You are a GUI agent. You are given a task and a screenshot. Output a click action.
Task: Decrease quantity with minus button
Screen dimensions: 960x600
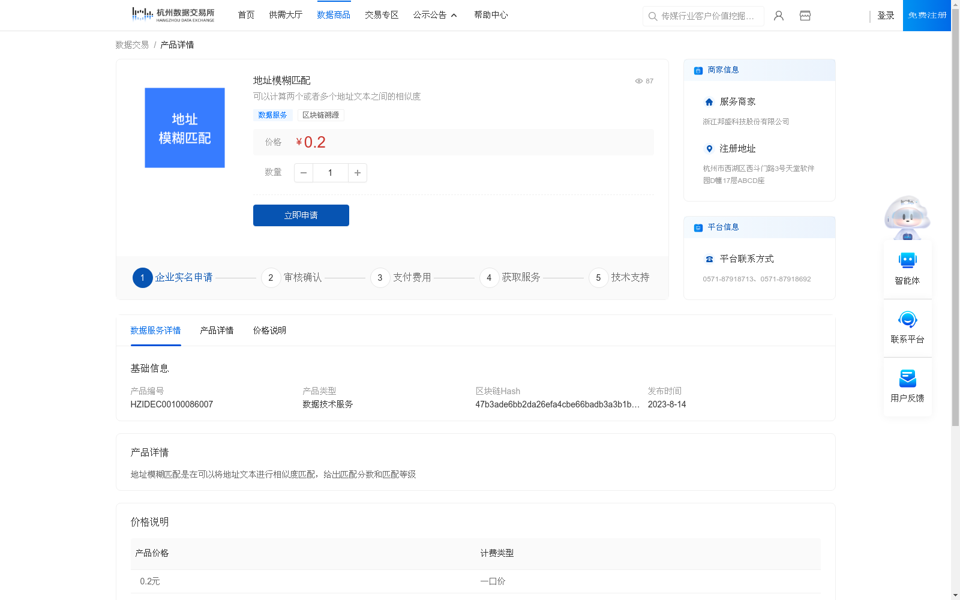click(x=304, y=173)
